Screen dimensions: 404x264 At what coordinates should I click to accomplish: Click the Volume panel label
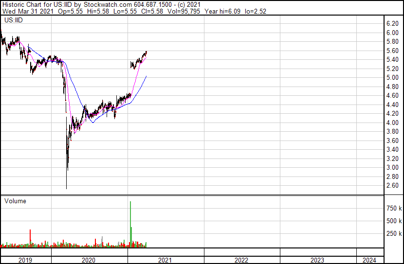point(15,201)
